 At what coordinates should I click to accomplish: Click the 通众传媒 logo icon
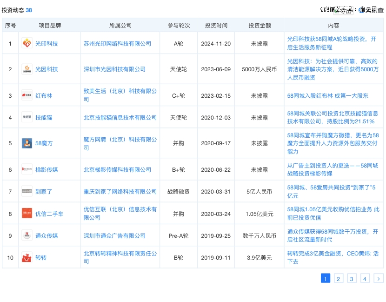point(27,235)
